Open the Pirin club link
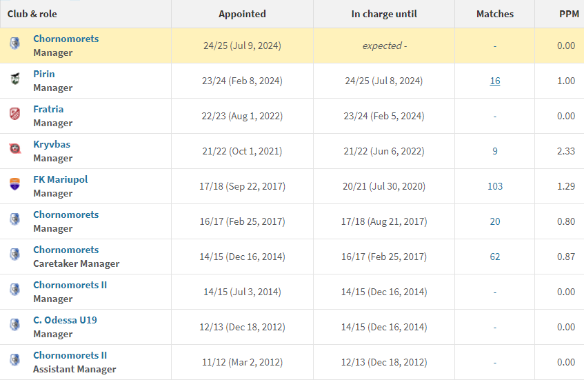The width and height of the screenshot is (584, 380). coord(44,74)
